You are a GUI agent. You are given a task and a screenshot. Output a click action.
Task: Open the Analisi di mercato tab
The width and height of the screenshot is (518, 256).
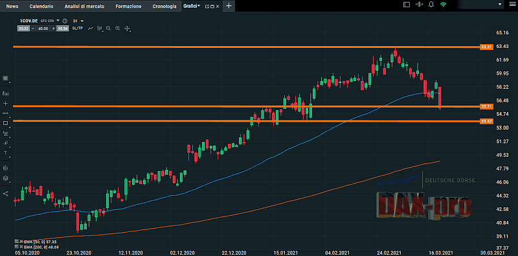click(84, 6)
